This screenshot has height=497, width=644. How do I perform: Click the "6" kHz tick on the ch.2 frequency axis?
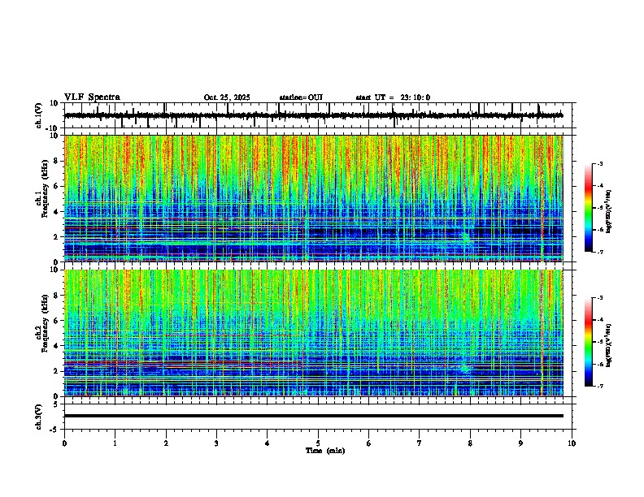pos(57,321)
